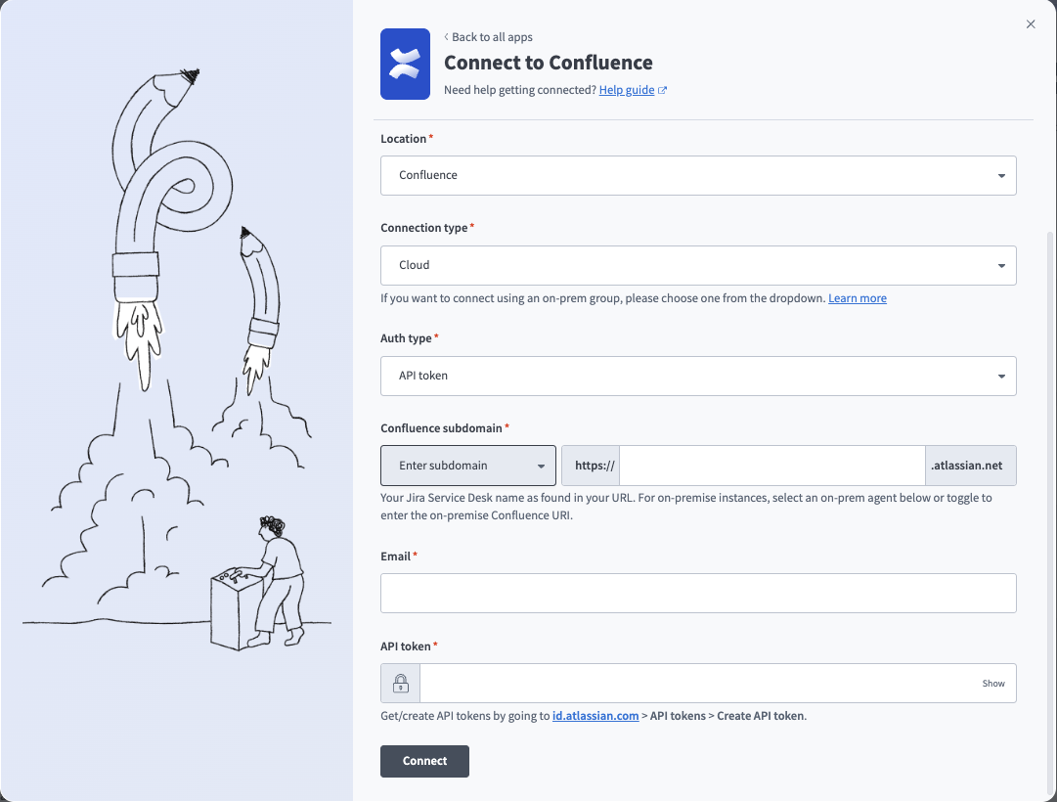Click the dropdown arrow on the Location field
This screenshot has width=1057, height=802.
click(1000, 175)
